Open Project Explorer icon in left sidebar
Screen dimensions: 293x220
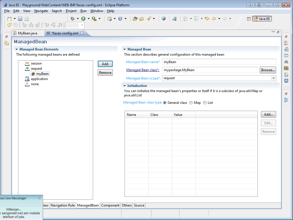7,43
